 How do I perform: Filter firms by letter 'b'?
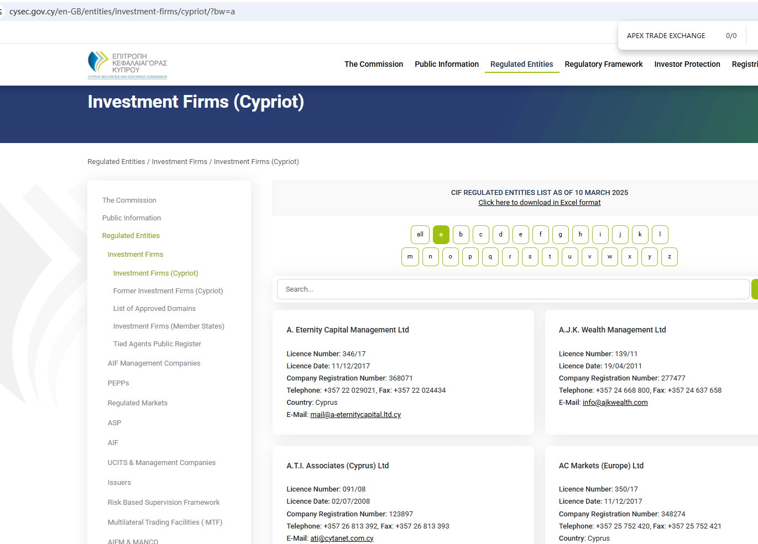point(461,235)
